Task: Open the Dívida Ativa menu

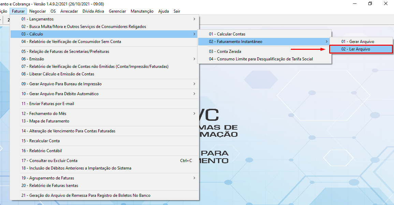Action: click(x=93, y=11)
